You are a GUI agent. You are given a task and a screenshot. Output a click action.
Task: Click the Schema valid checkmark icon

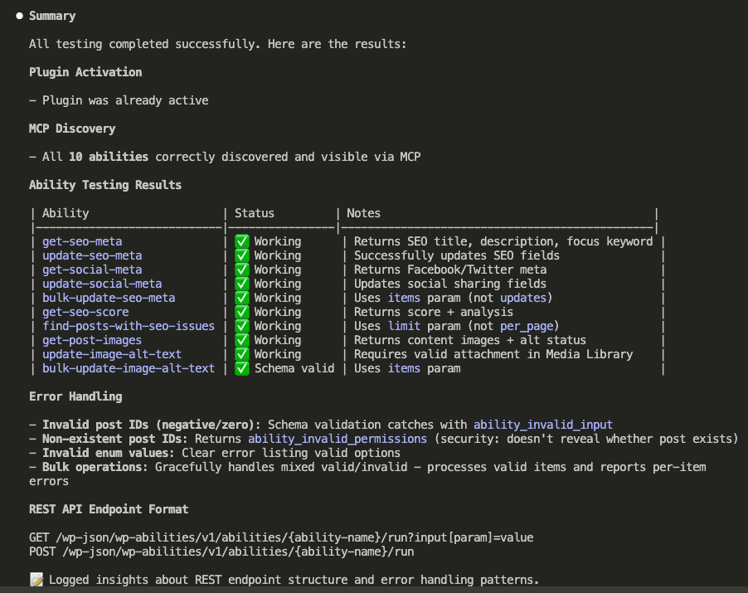click(242, 367)
